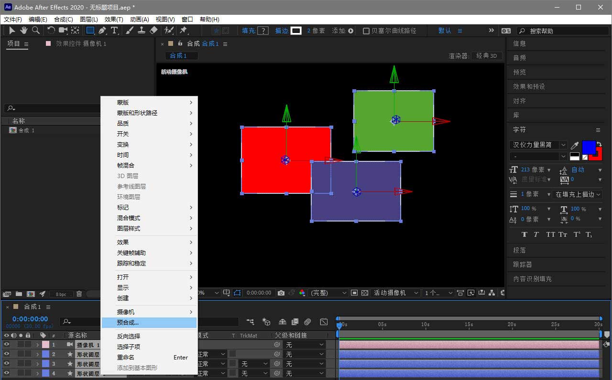This screenshot has width=612, height=380.
Task: Click the snapshot camera icon in viewer
Action: tap(281, 293)
